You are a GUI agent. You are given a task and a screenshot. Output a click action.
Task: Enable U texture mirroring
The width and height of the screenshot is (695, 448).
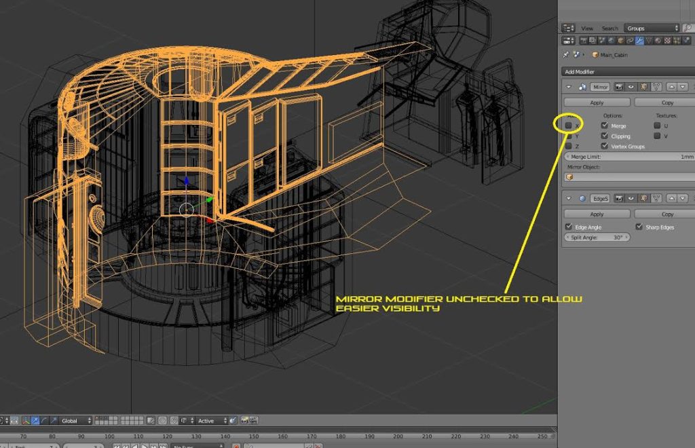point(658,124)
